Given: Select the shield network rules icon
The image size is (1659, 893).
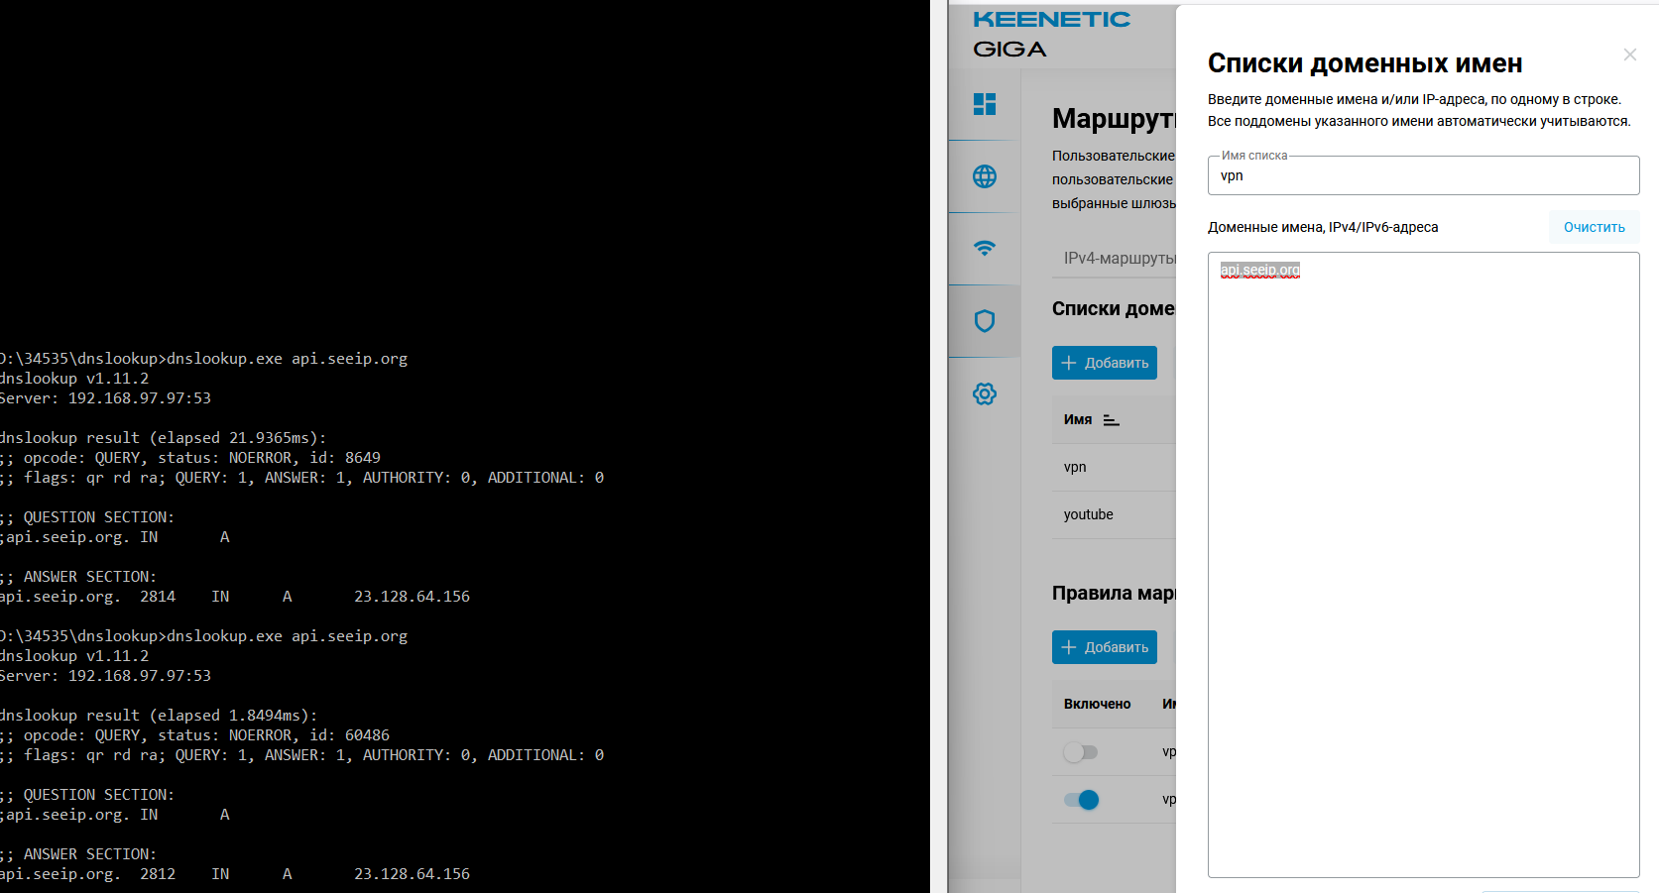Looking at the screenshot, I should [984, 321].
